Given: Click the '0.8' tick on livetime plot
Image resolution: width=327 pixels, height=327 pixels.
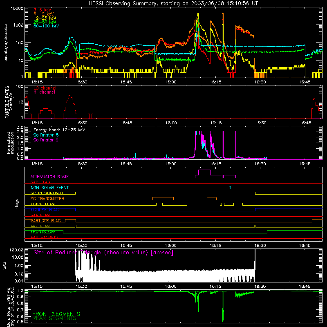Looking at the screenshot, I should pos(20,303).
